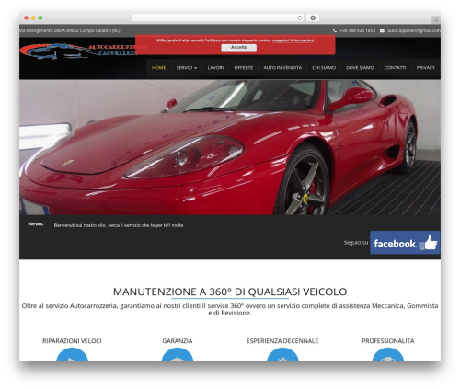Image resolution: width=460 pixels, height=389 pixels.
Task: Click the GARANZIA label
Action: pos(178,341)
